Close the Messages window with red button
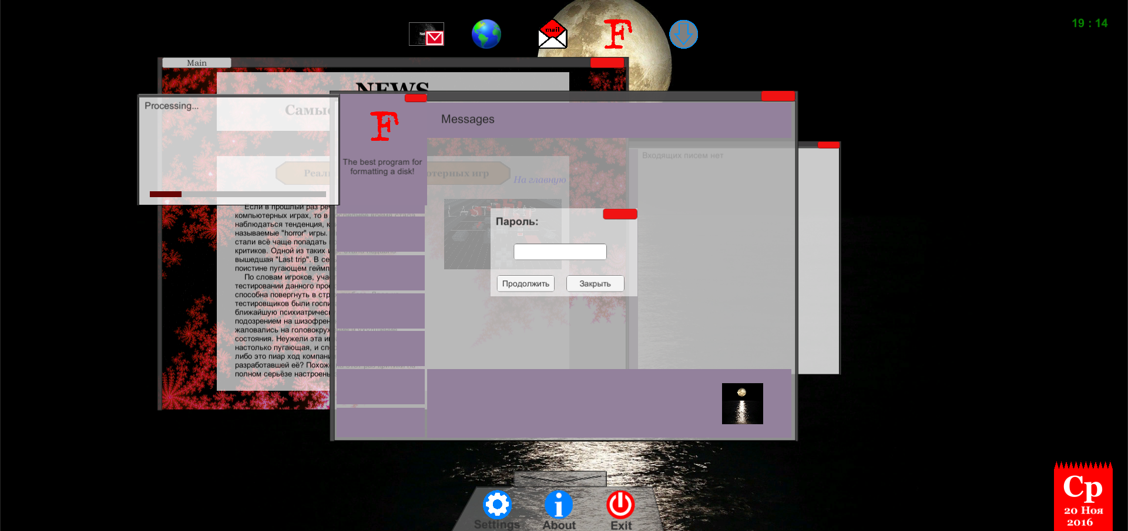Viewport: 1128px width, 531px height. [x=778, y=96]
